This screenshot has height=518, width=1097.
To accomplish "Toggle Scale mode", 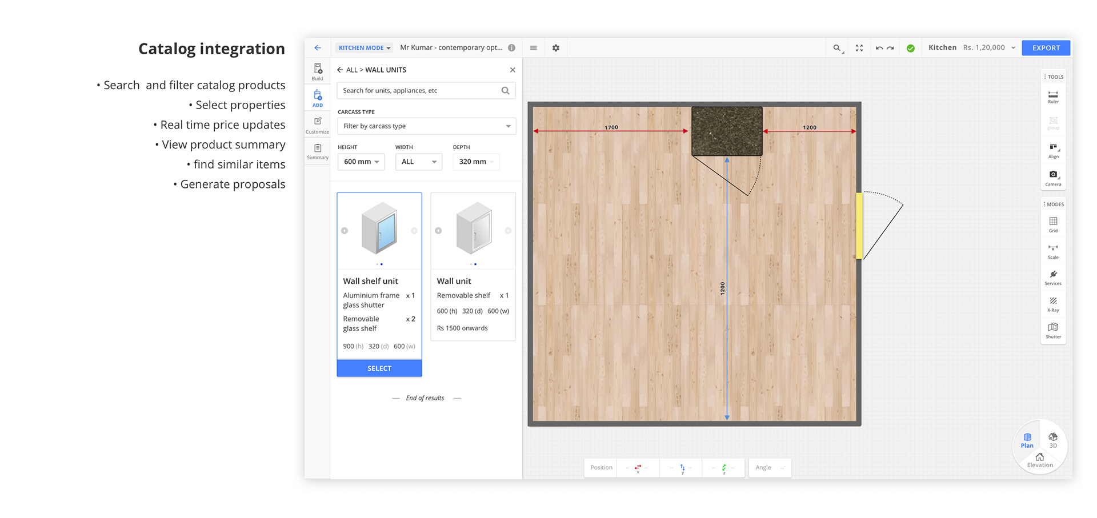I will (x=1053, y=251).
